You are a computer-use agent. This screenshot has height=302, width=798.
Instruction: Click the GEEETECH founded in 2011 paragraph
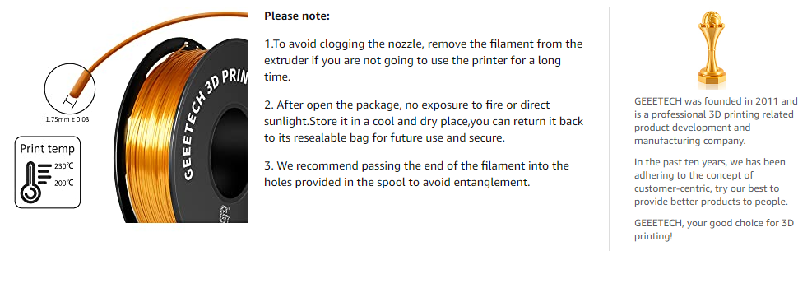coord(716,121)
